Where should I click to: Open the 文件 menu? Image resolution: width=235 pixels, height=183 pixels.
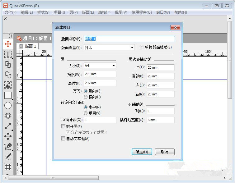click(x=11, y=12)
